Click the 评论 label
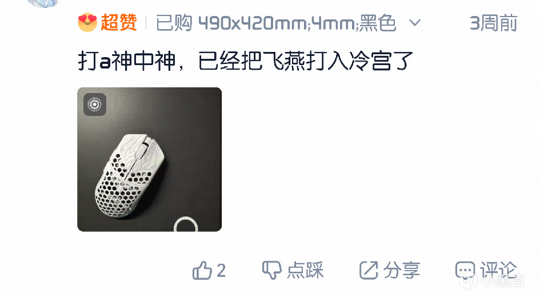540x298 pixels. point(498,270)
